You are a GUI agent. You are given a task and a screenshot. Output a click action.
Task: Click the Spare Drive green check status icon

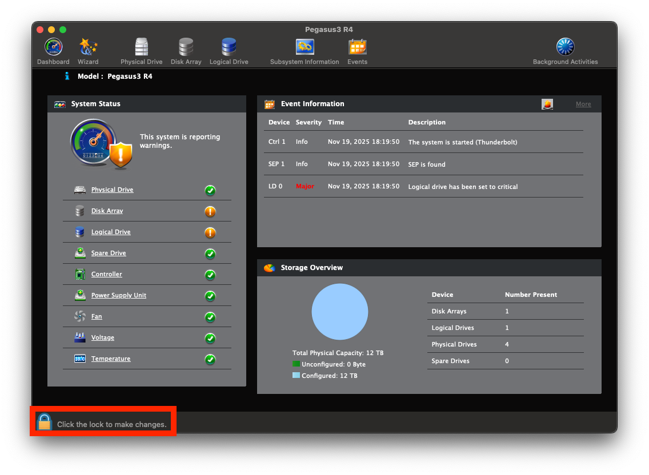(210, 253)
